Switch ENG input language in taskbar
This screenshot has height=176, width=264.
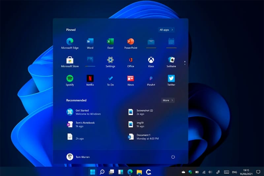pos(235,172)
